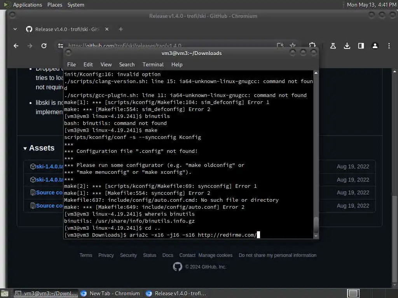The width and height of the screenshot is (398, 298).
Task: Click browser page scrollbar down arrow
Action: pos(395,285)
